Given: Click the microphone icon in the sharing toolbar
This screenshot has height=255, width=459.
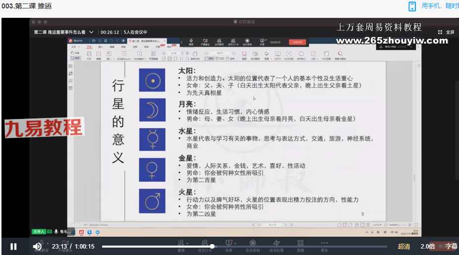Looking at the screenshot, I should (x=191, y=42).
